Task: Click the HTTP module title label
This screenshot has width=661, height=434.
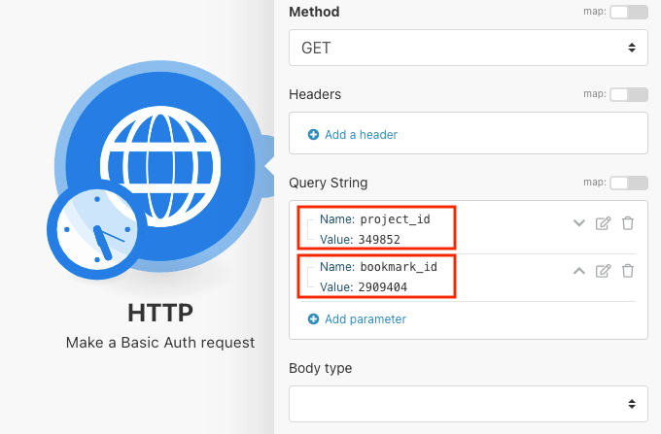Action: pyautogui.click(x=159, y=312)
